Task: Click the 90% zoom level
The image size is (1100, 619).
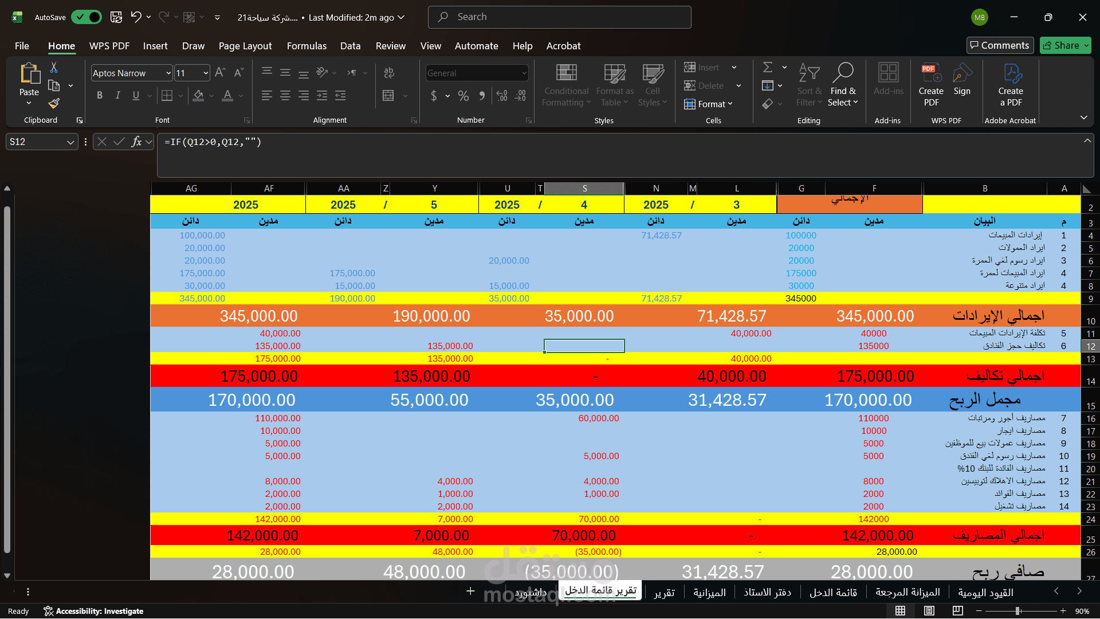Action: pos(1082,611)
